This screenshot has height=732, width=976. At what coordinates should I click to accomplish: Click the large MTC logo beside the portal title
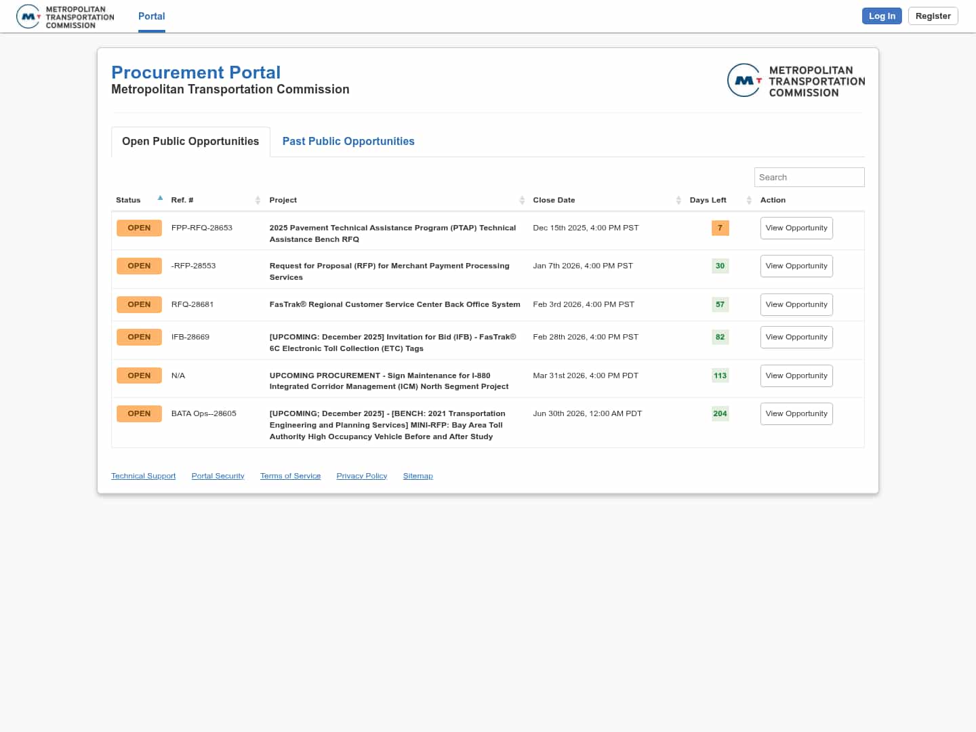click(796, 81)
